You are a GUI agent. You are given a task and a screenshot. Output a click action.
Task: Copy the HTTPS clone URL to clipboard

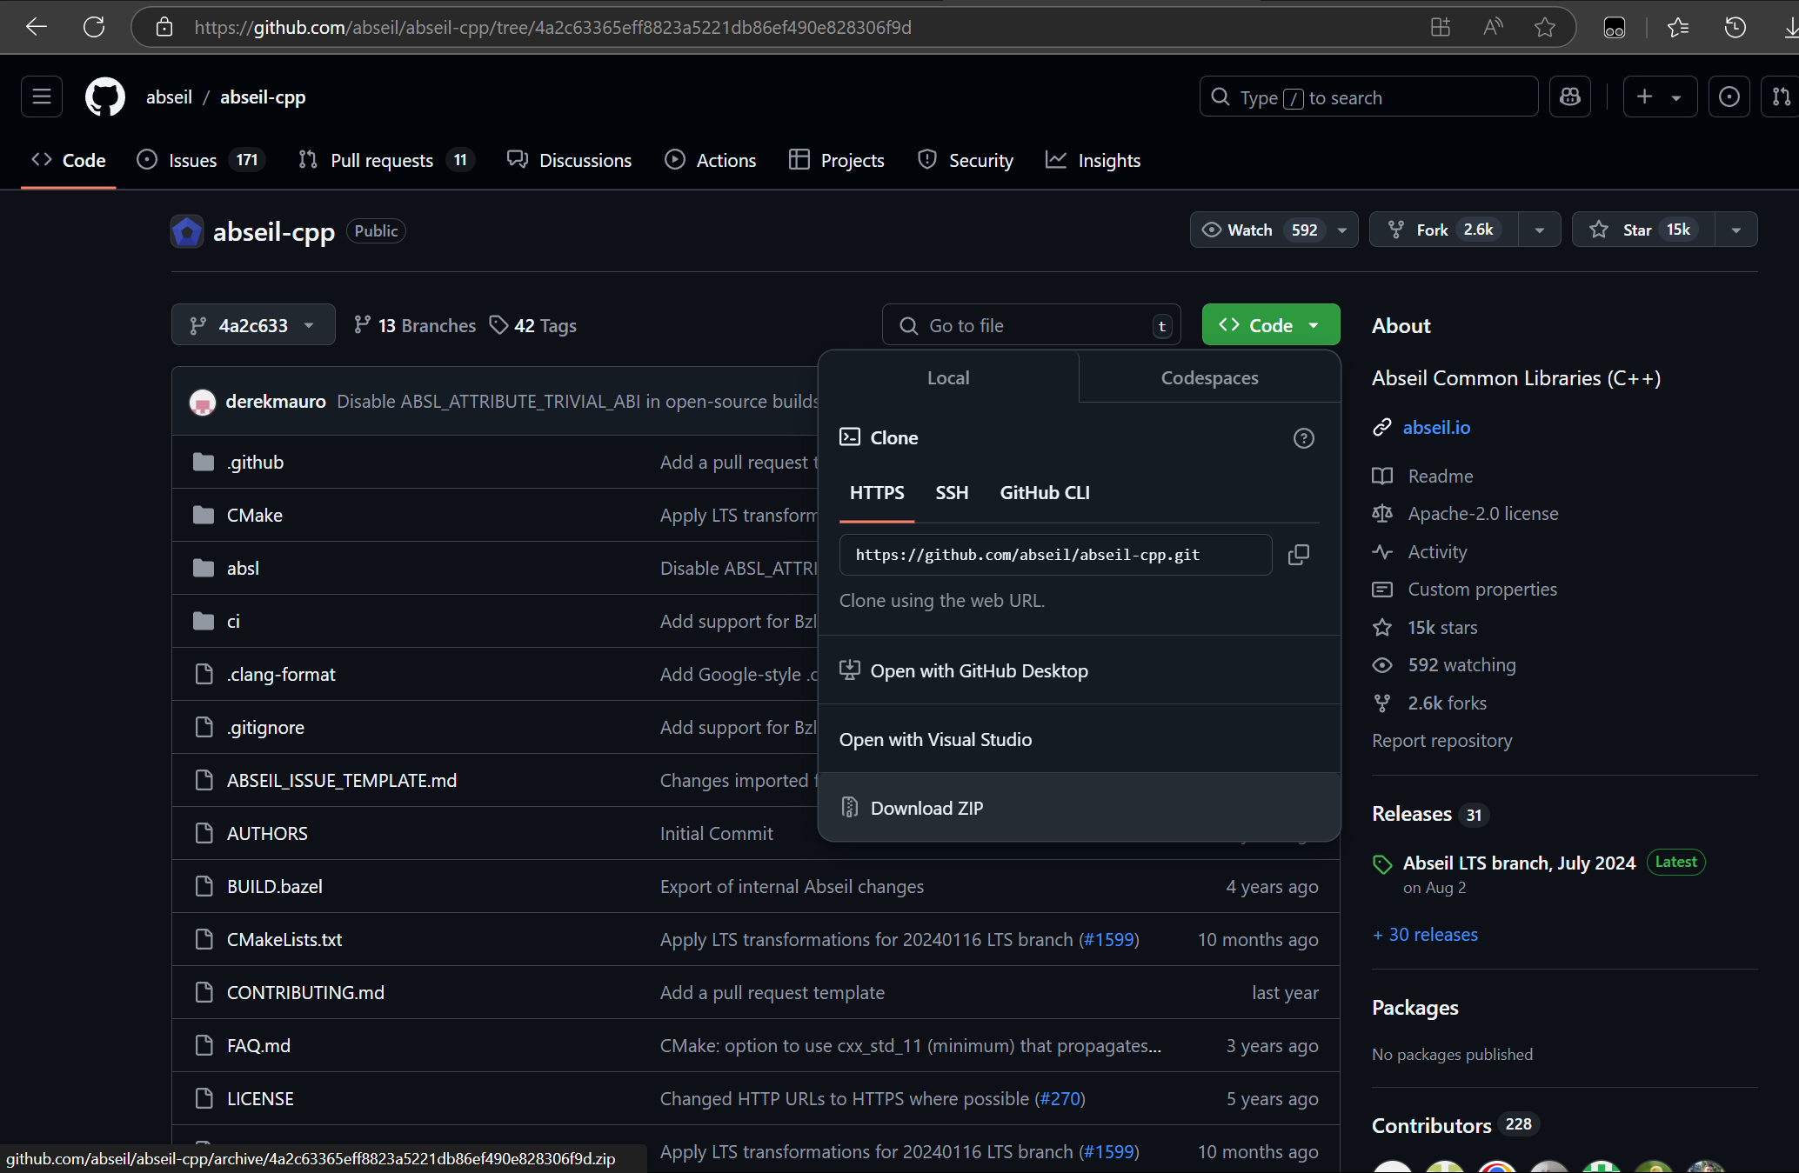point(1298,555)
